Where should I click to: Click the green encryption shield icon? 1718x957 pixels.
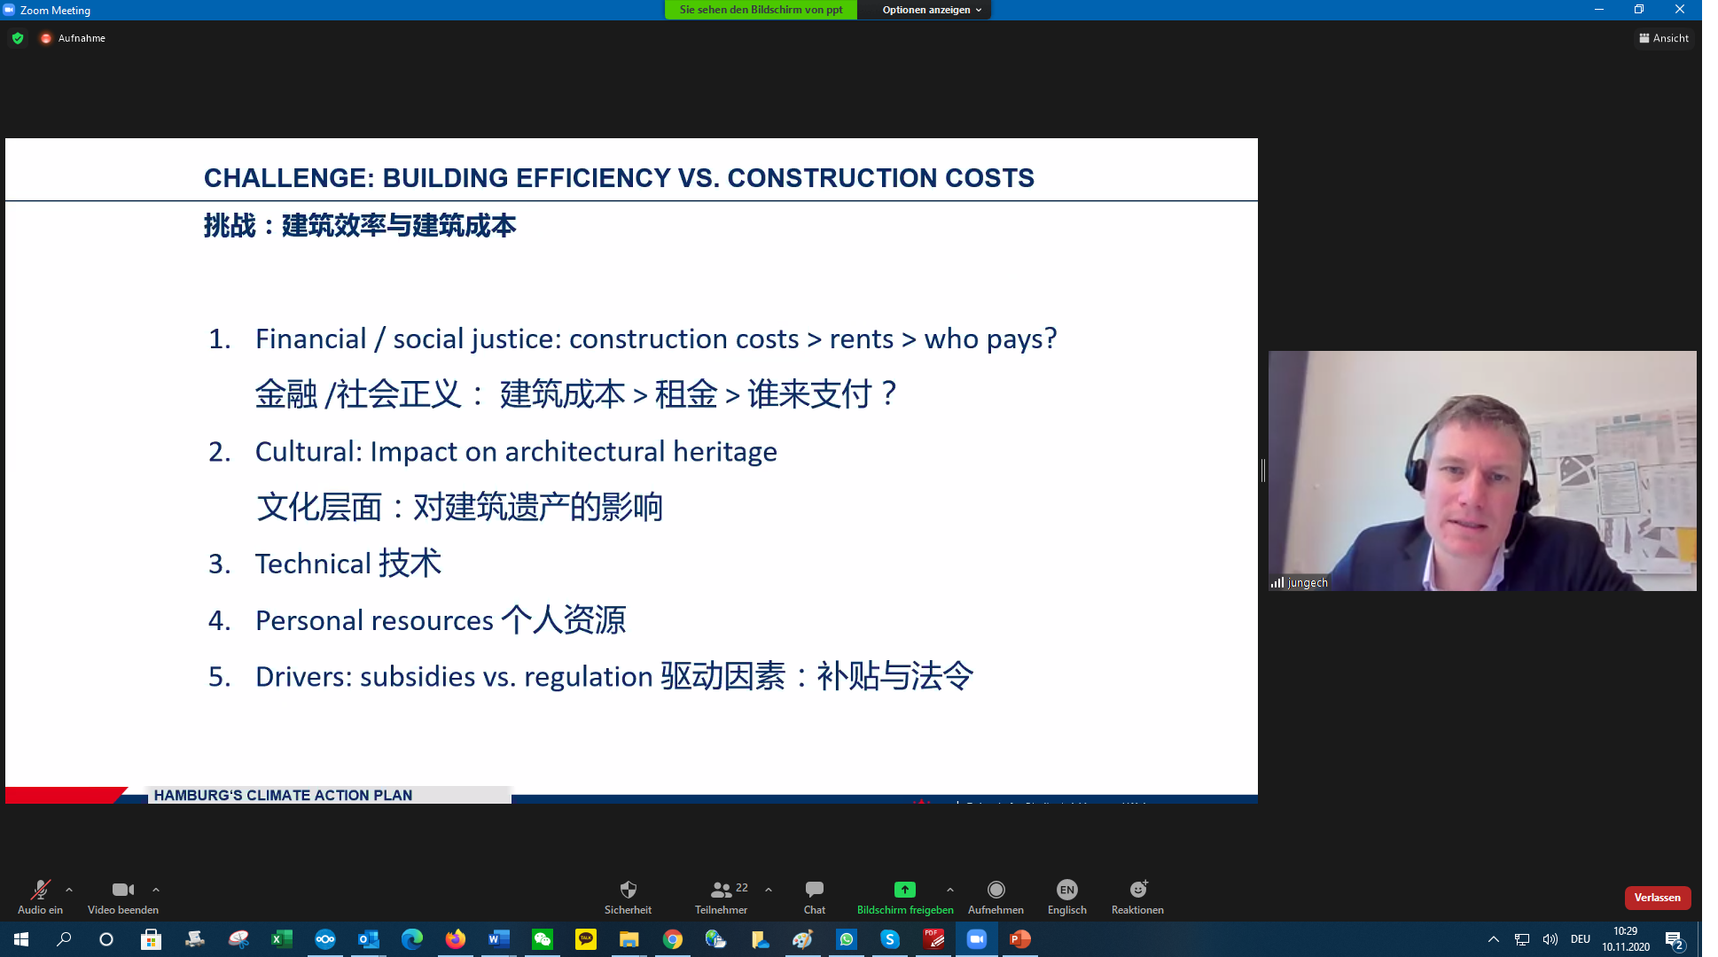[x=18, y=38]
